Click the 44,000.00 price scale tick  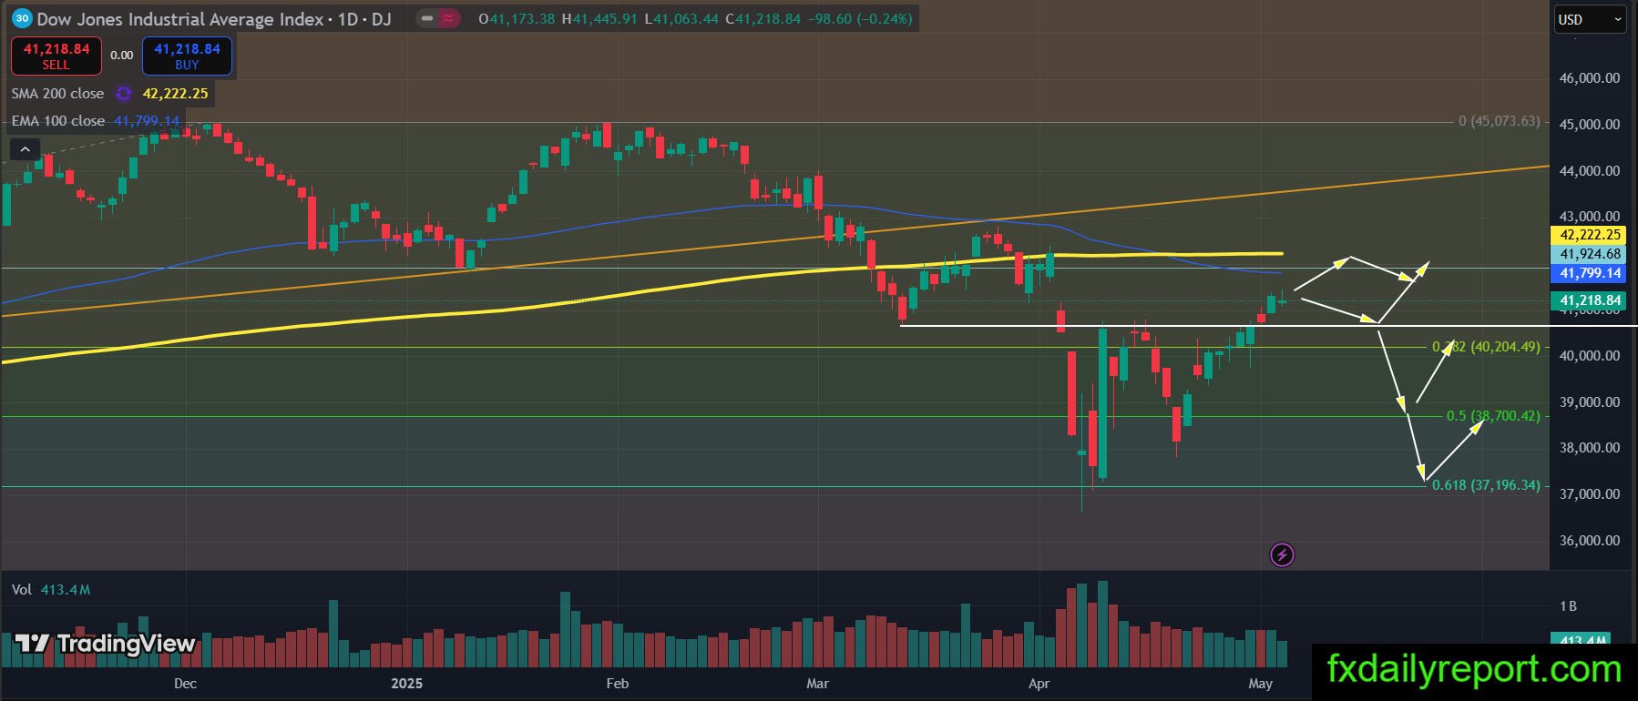1590,171
